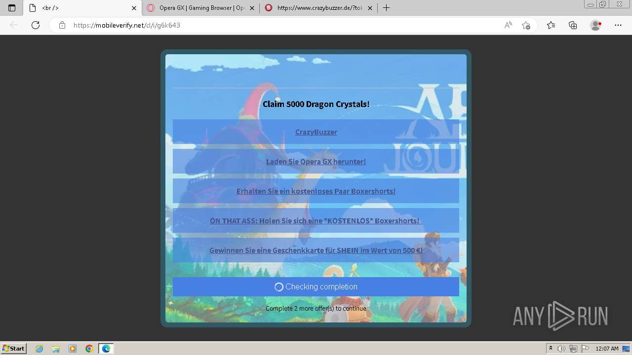
Task: Close the Opera GX tab
Action: [x=252, y=8]
